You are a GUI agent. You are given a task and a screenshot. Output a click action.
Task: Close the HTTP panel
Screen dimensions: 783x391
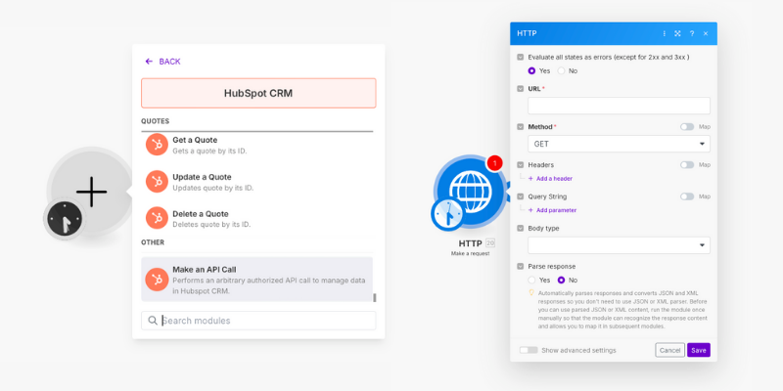pos(706,33)
